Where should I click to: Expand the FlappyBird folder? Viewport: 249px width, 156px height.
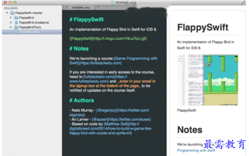(11, 17)
